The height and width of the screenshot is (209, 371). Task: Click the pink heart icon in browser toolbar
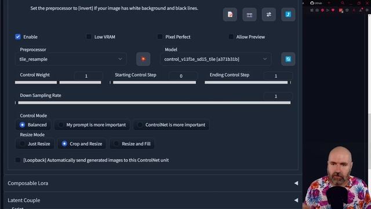tap(333, 10)
